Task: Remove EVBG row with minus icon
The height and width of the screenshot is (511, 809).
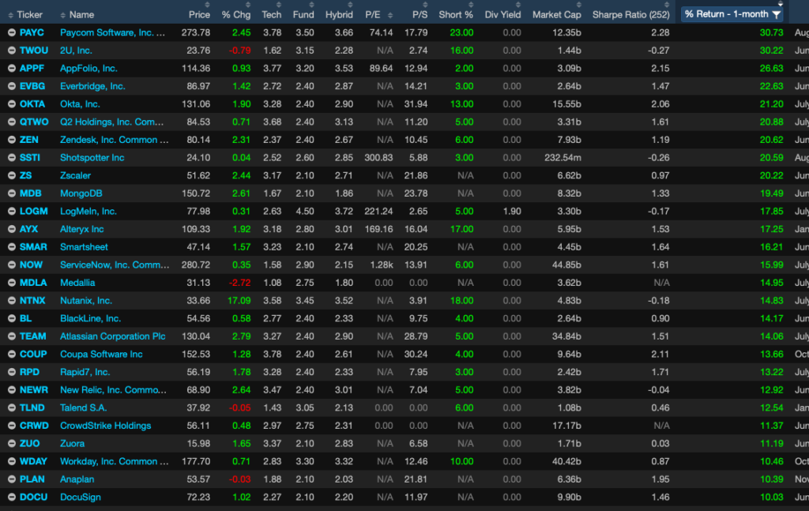Action: tap(11, 86)
